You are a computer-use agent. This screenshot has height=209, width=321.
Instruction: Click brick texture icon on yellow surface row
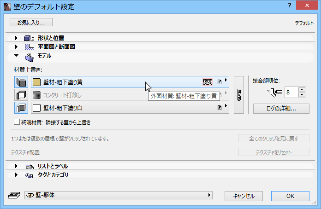208,82
